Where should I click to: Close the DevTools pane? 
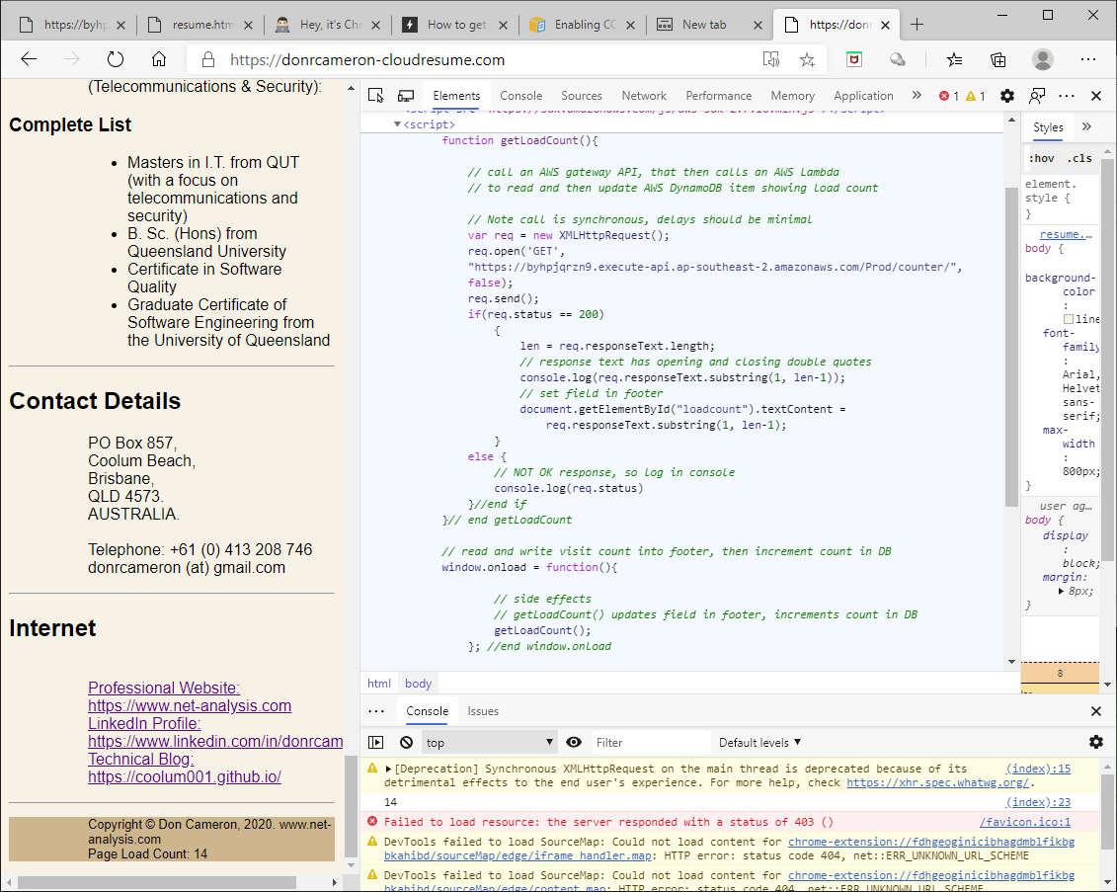[x=1096, y=96]
